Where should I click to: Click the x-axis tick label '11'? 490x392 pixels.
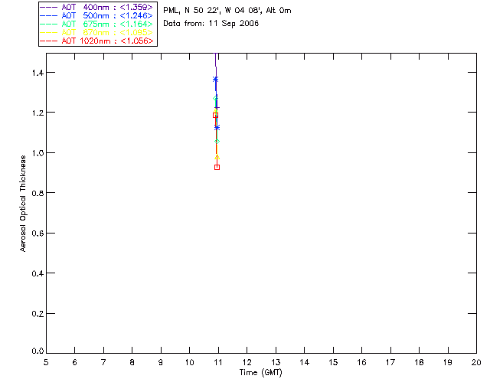[x=218, y=362]
